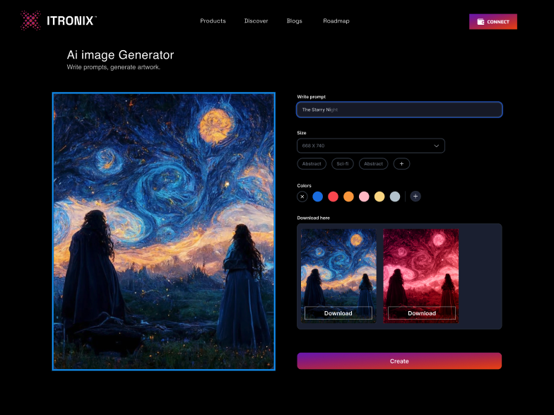Toggle the Abstract chip after Sci-fi
The height and width of the screenshot is (415, 554).
[373, 164]
